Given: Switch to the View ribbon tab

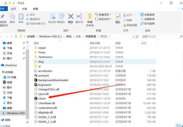Looking at the screenshot, I should pyautogui.click(x=35, y=9).
